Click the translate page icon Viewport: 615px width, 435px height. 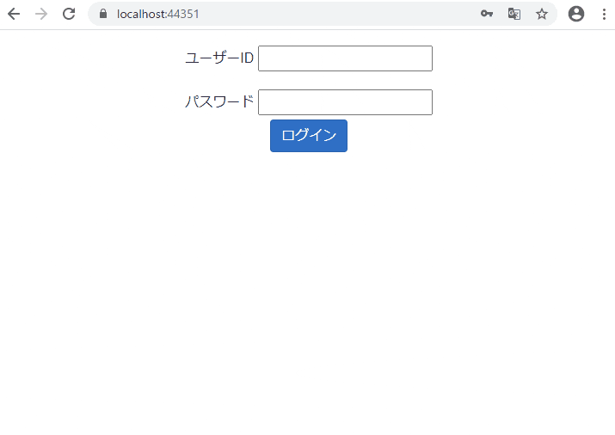coord(514,14)
